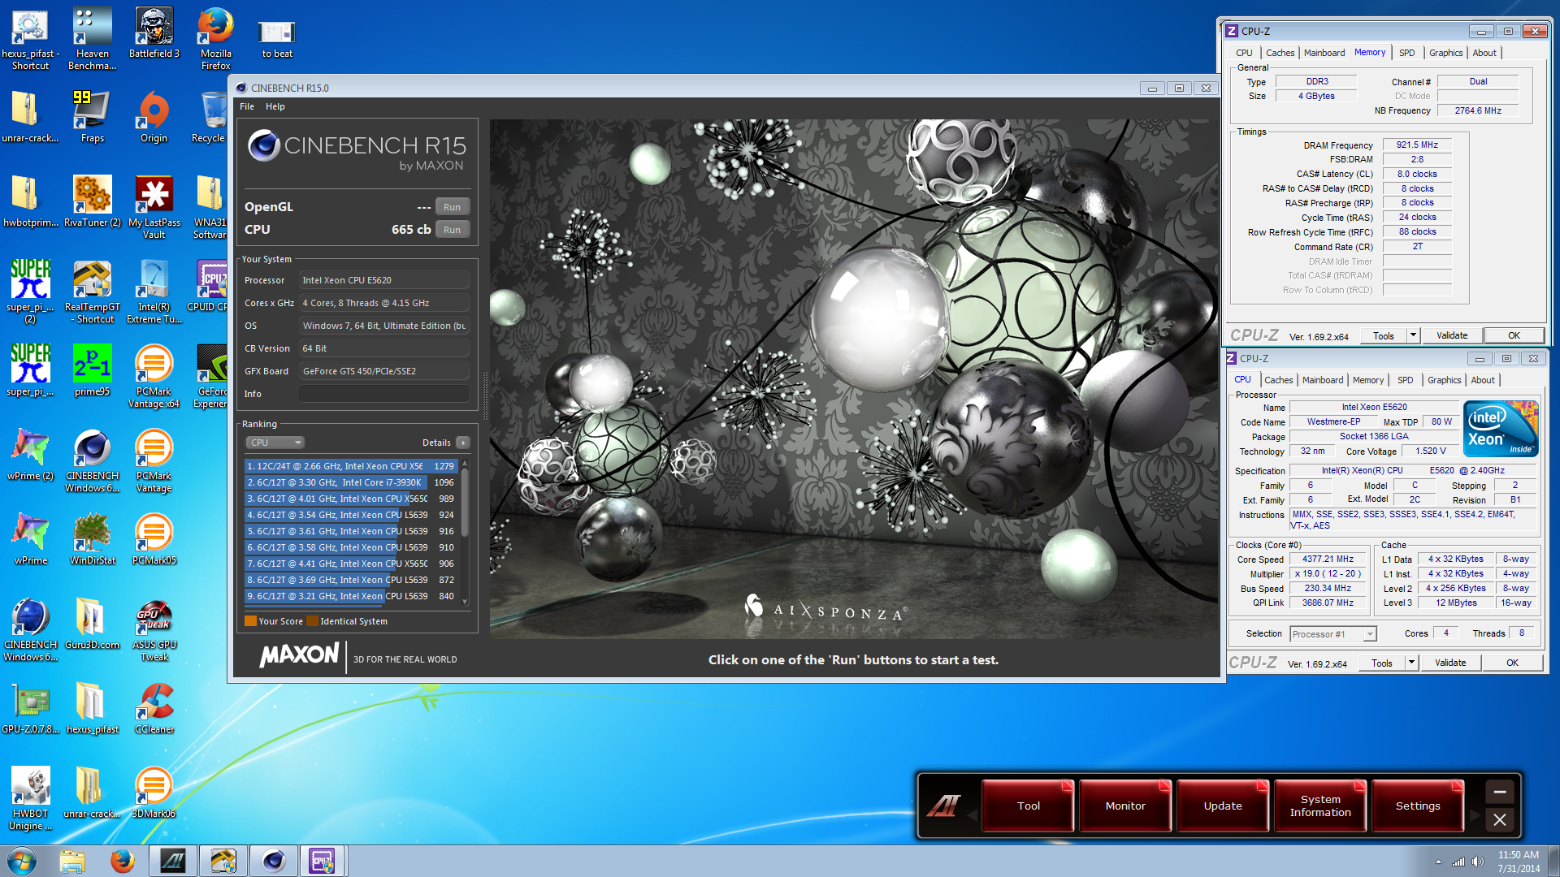The image size is (1560, 877).
Task: Open the PCMark05 desktop icon
Action: point(154,538)
